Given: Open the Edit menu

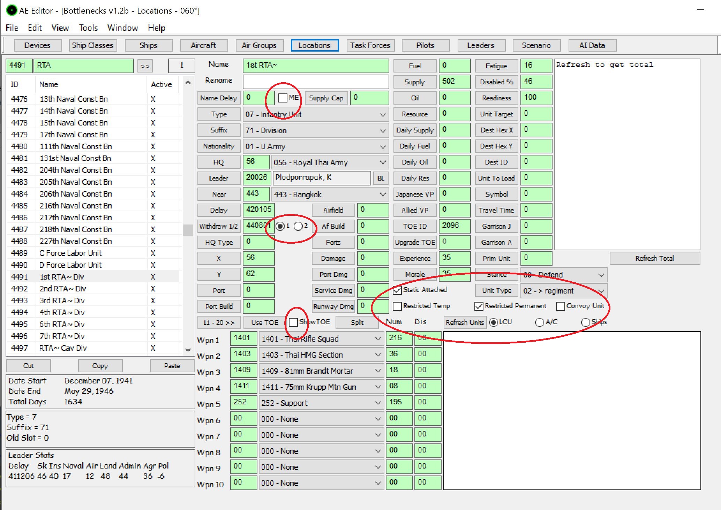Looking at the screenshot, I should tap(35, 28).
